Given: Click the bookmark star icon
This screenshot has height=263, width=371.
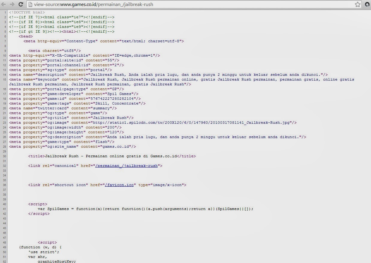Looking at the screenshot, I should (358, 4).
